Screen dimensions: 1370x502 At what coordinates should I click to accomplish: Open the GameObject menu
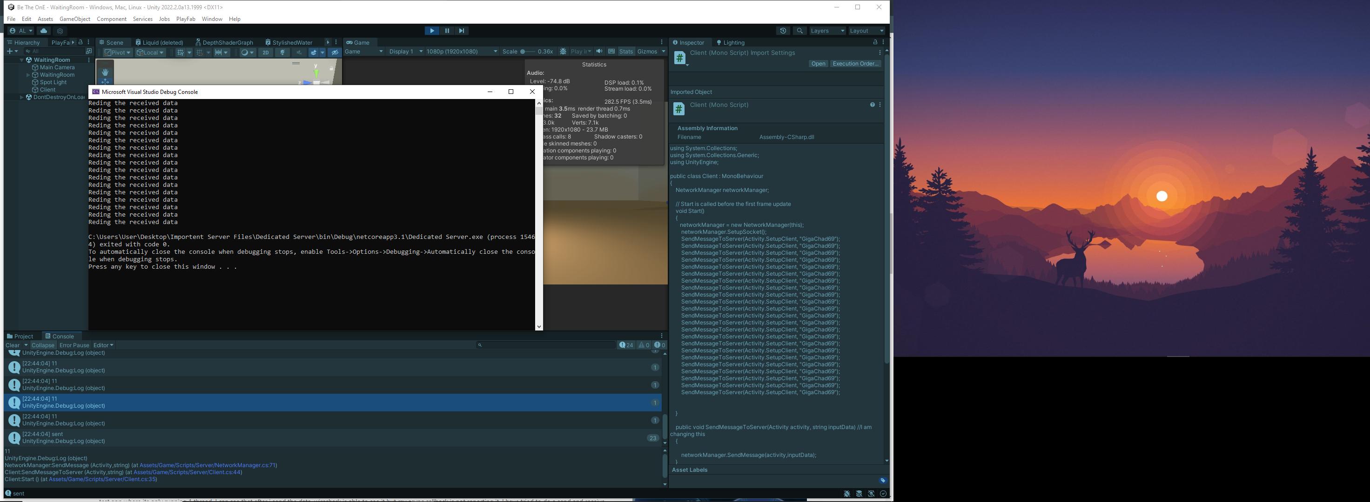coord(74,19)
